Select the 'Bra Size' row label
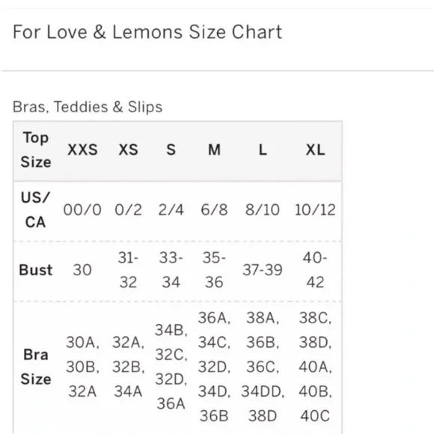Viewport: 434px width, 434px height. (x=36, y=367)
